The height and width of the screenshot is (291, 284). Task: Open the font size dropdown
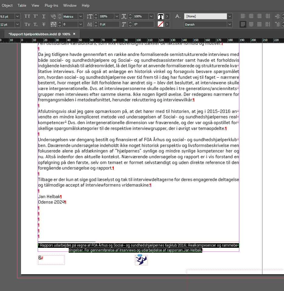click(17, 16)
